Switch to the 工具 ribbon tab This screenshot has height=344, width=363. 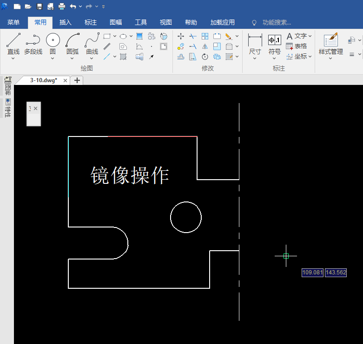tap(141, 22)
